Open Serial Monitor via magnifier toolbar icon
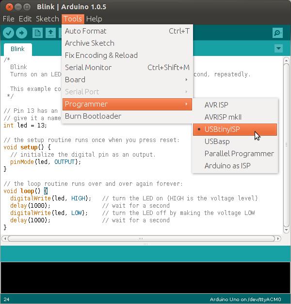The image size is (291, 304). point(277,33)
